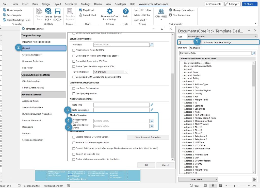Enable Use Query Expression checkbox
260x188 pixels.
tap(74, 94)
